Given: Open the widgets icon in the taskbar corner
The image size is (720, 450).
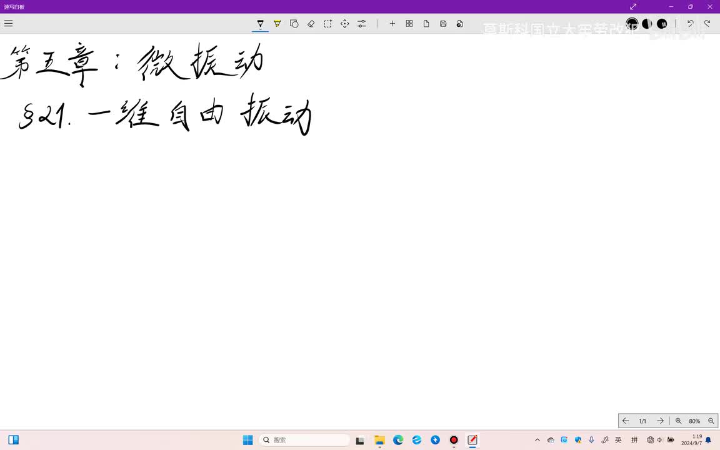Looking at the screenshot, I should [x=13, y=440].
